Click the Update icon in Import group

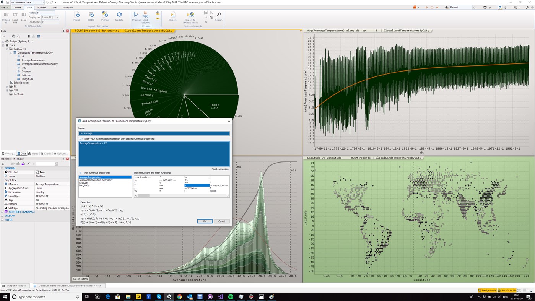(119, 16)
